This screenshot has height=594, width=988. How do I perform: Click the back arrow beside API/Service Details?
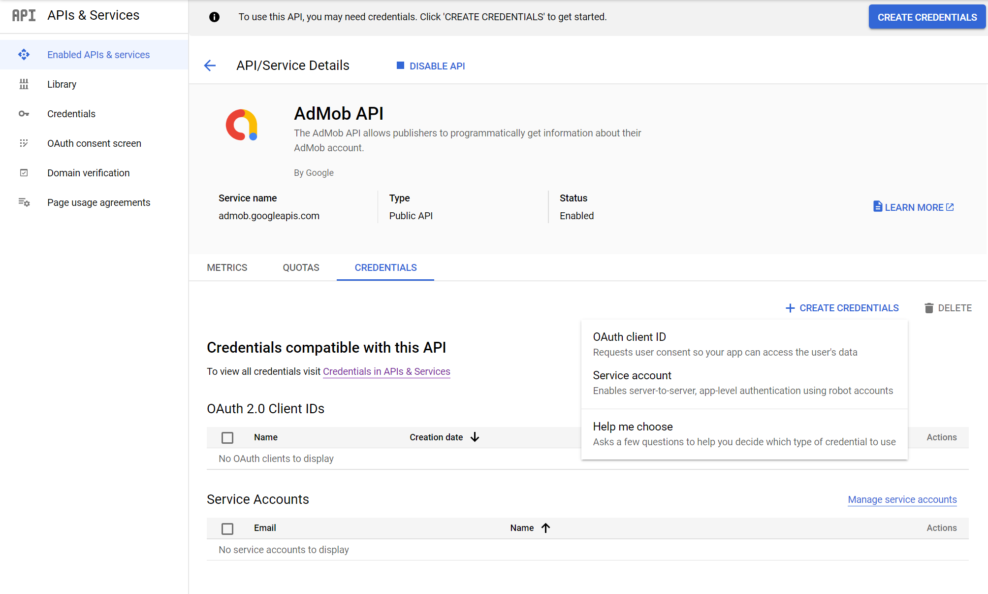(x=210, y=66)
